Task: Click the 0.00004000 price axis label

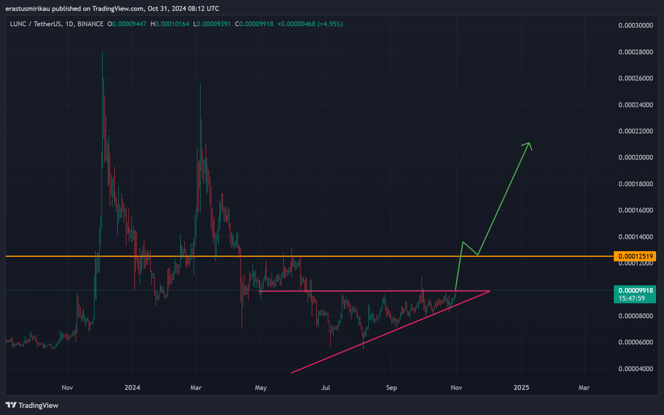Action: pyautogui.click(x=636, y=369)
